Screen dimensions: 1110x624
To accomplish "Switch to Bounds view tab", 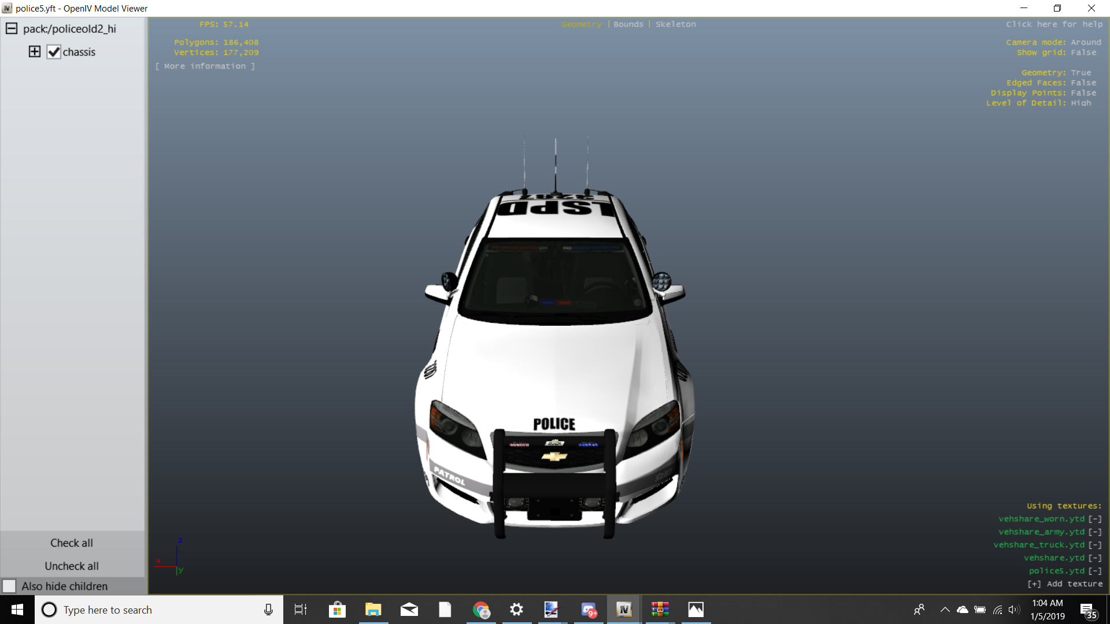I will click(628, 24).
